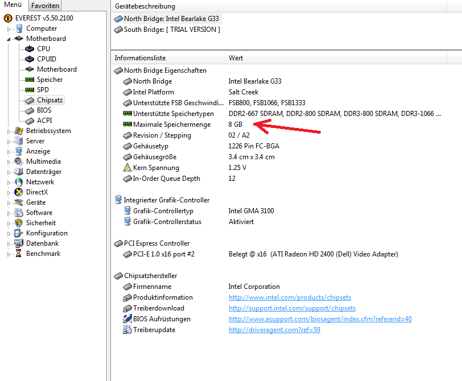The image size is (462, 381).
Task: Select the In-Order Queue Depth row
Action: [x=167, y=179]
